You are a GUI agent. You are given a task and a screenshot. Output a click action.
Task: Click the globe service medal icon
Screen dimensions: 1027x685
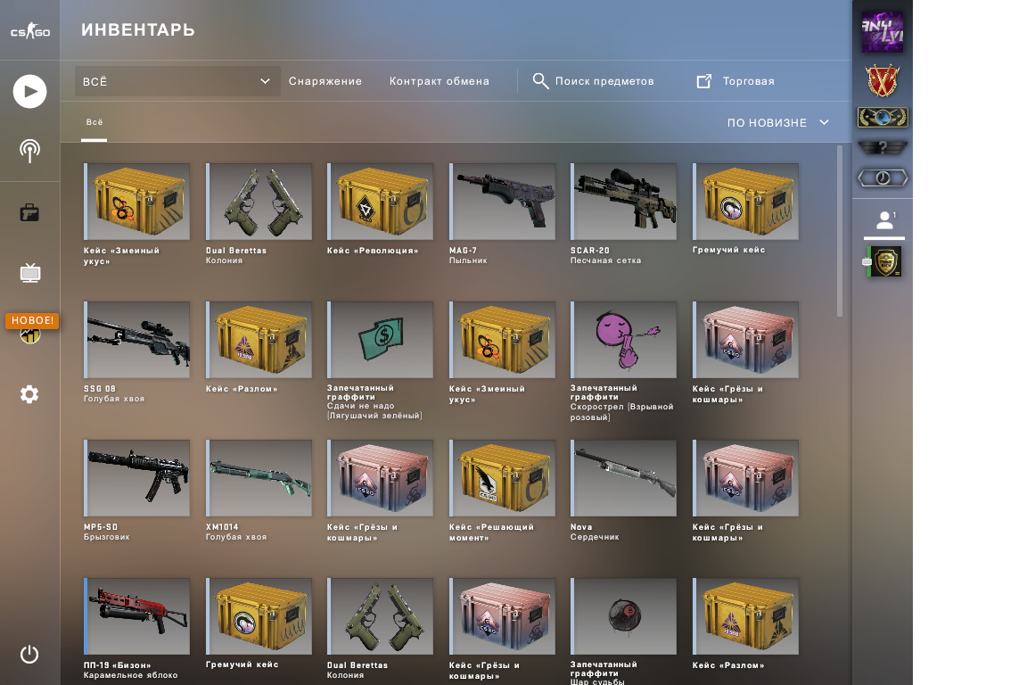tap(883, 118)
